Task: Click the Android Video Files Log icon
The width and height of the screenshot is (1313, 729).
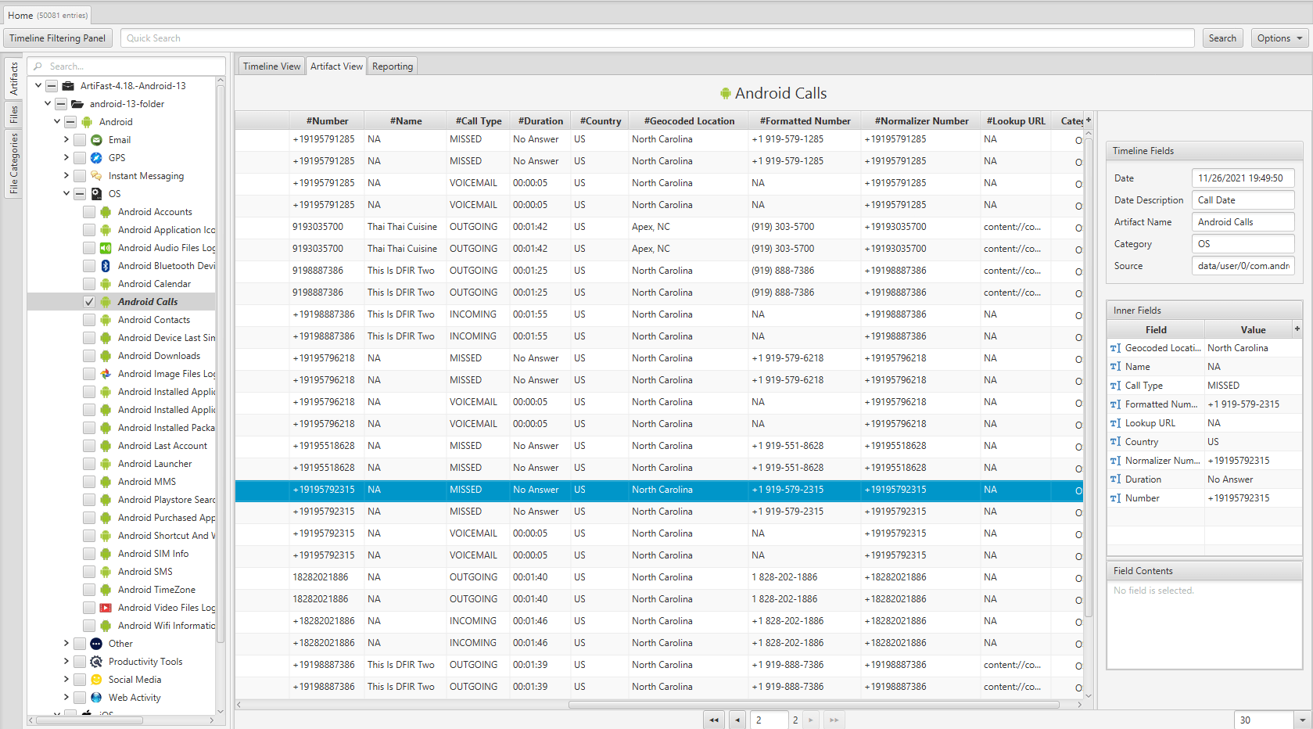Action: point(106,608)
